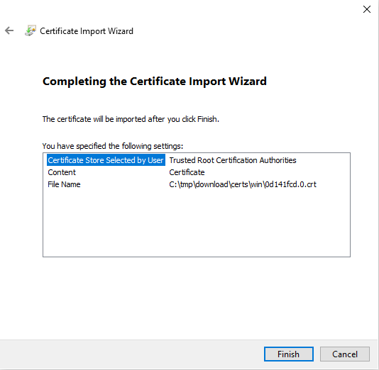
Task: Click blank space between heading and import message
Action: pos(155,101)
